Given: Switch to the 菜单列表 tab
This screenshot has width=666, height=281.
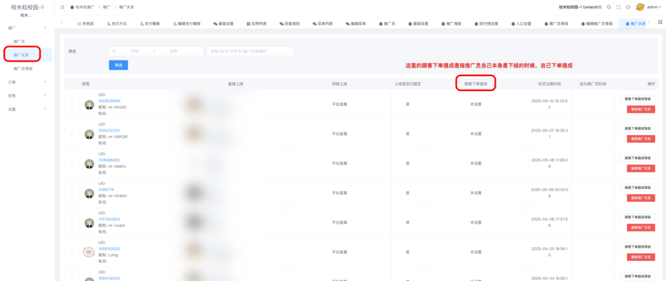Looking at the screenshot, I should 323,24.
